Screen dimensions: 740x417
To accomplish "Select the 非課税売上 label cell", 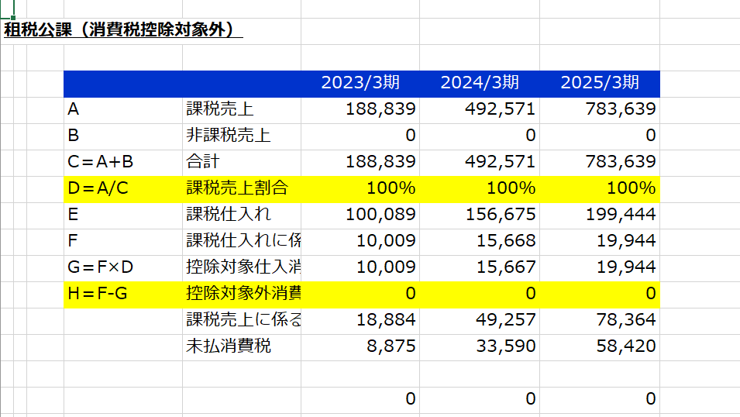I will 242,136.
